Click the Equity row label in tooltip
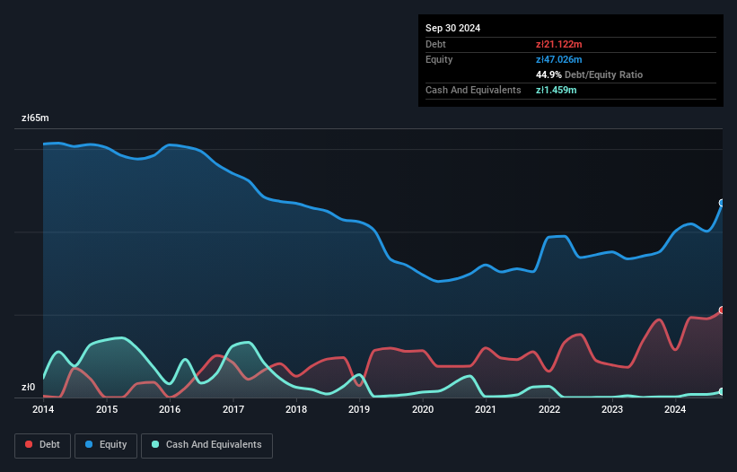Screen dimensions: 737x472 [x=439, y=59]
